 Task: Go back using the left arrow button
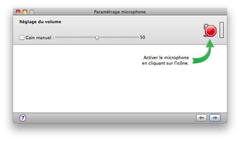(x=201, y=117)
